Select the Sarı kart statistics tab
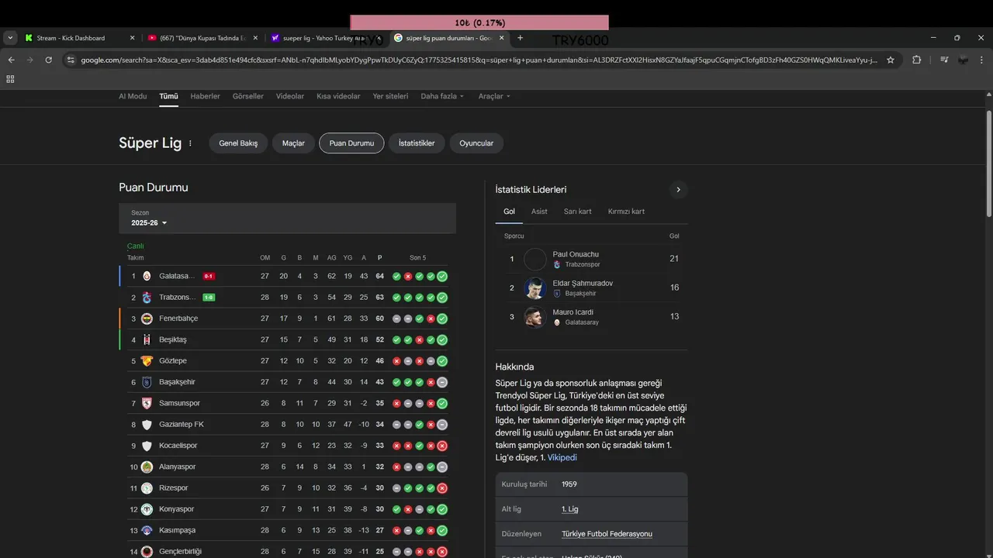This screenshot has width=993, height=558. [x=578, y=212]
